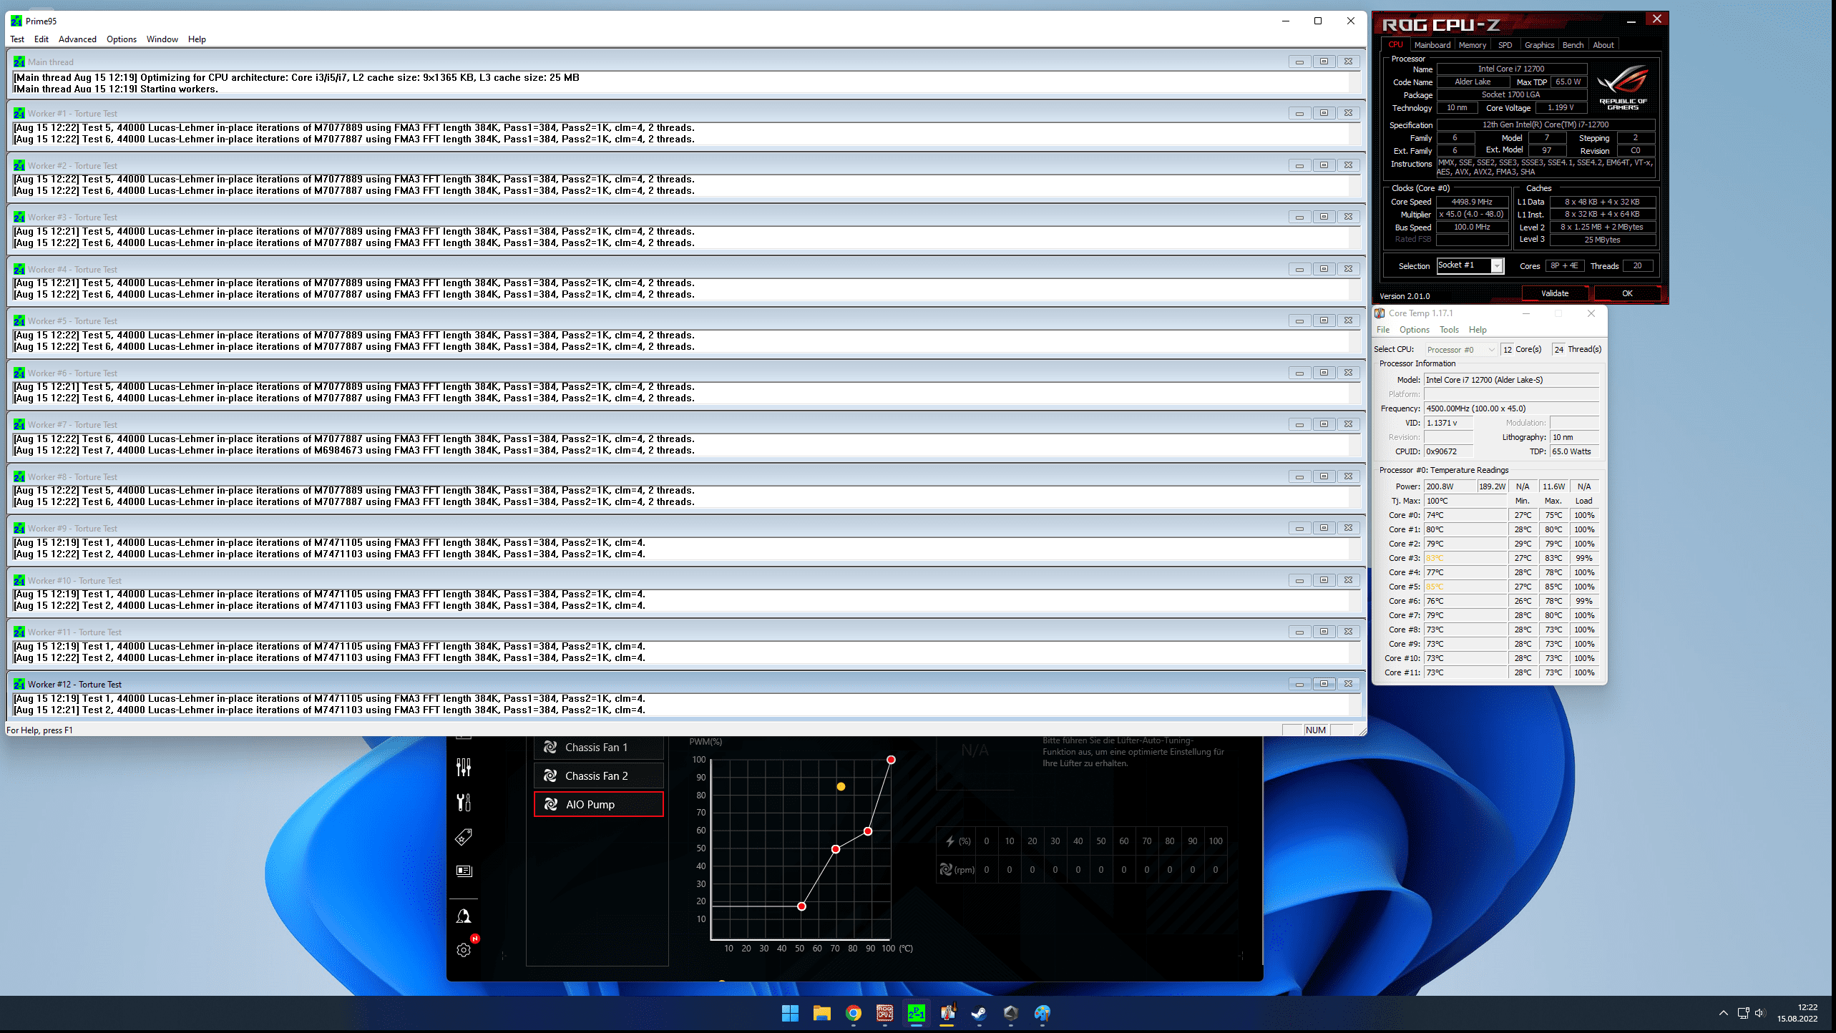Open settings gear with notification badge

(464, 950)
